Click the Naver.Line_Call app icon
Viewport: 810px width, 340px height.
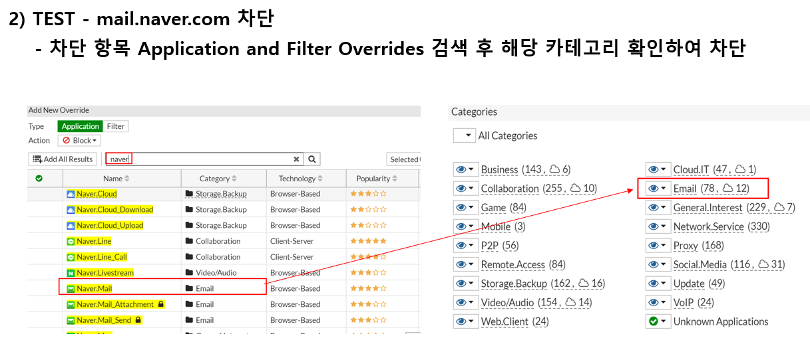71,257
